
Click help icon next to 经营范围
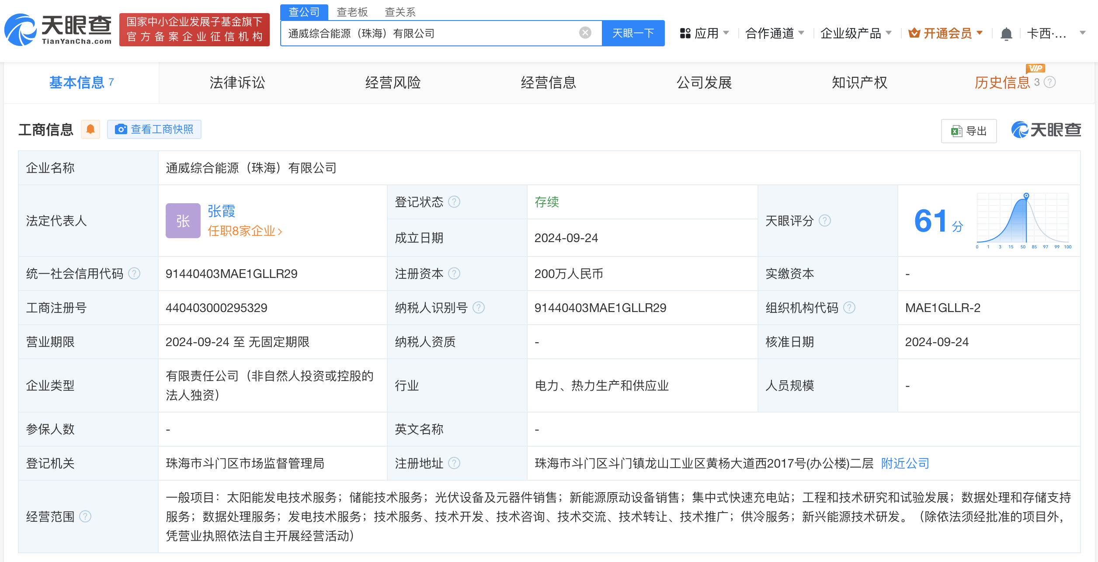coord(85,517)
